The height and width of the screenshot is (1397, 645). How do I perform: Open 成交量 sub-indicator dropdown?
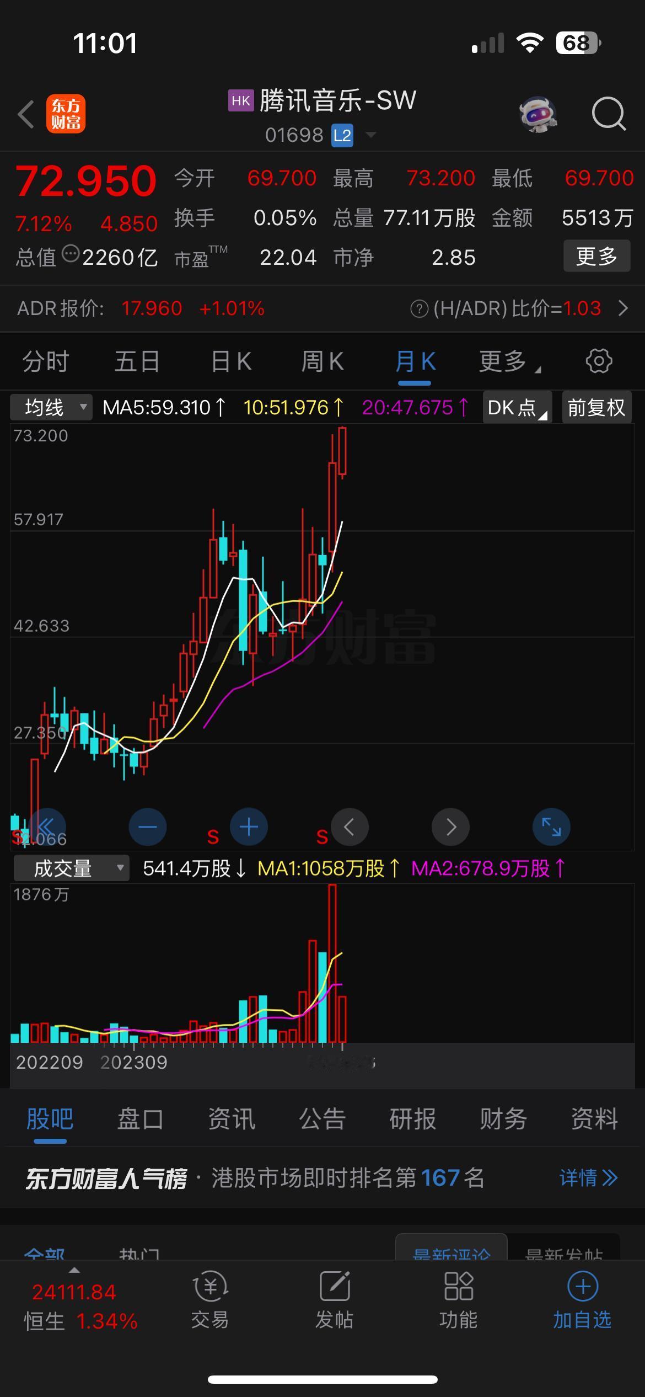(71, 868)
